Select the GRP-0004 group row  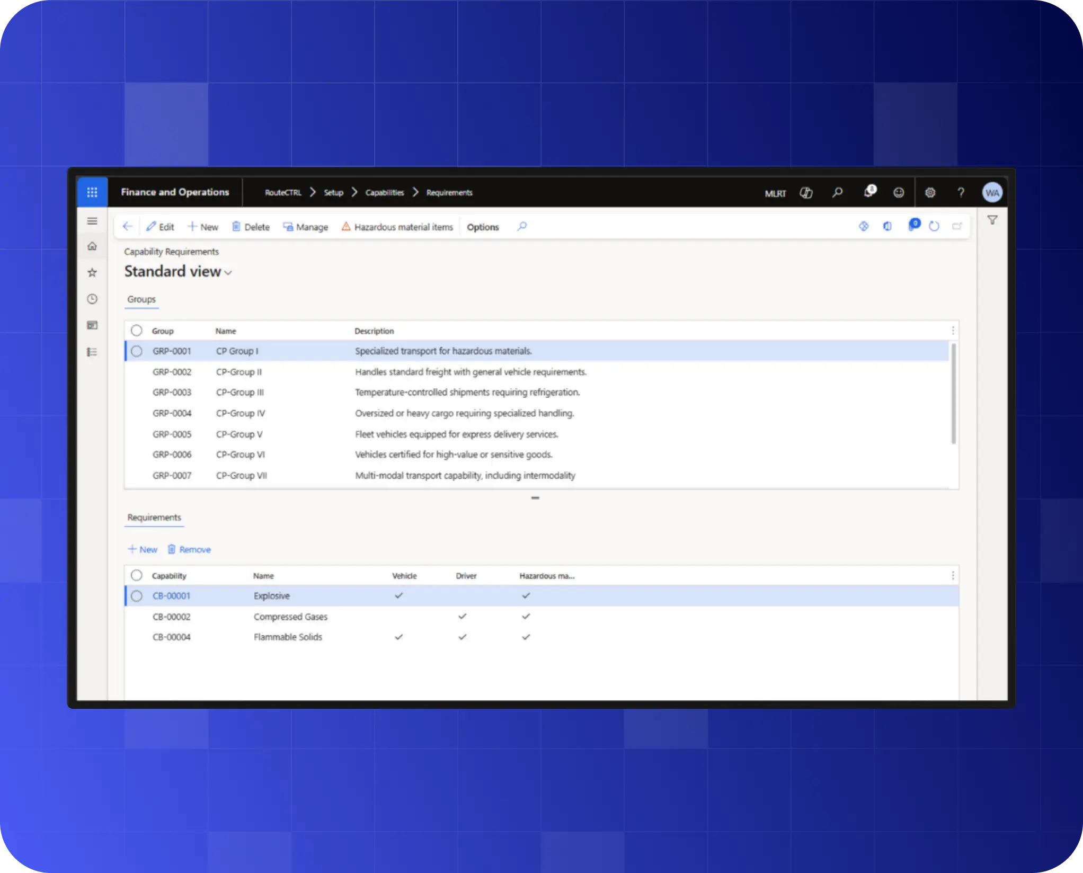537,413
